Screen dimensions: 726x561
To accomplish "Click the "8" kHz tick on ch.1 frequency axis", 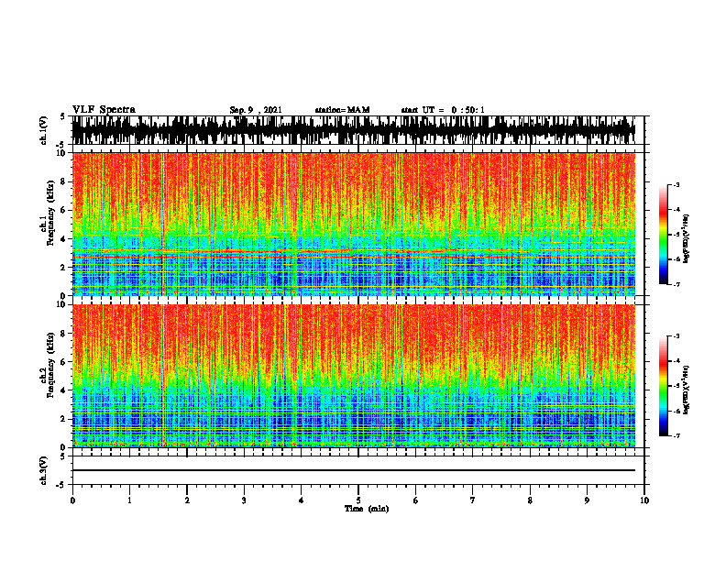I will (x=64, y=181).
